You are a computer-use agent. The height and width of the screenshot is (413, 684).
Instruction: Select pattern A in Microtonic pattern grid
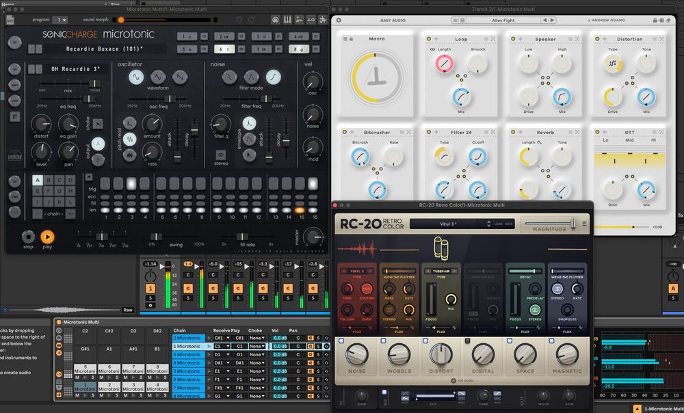coord(38,180)
